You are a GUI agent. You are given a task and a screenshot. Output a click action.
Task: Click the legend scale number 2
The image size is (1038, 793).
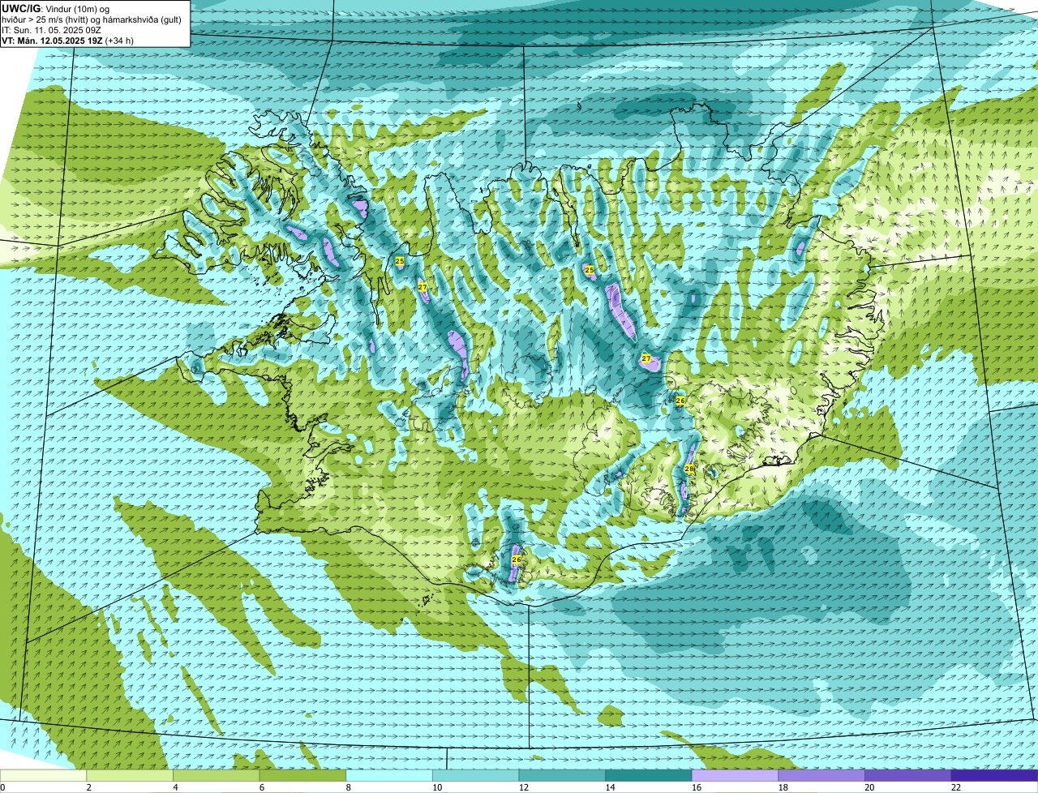88,787
